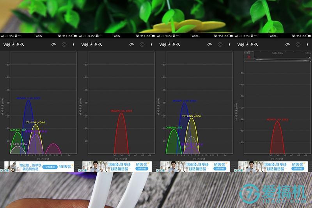Screen dimensions: 312x208
Task: Tap the blue 立即体验 button in the rightmost ad
Action: click(298, 169)
